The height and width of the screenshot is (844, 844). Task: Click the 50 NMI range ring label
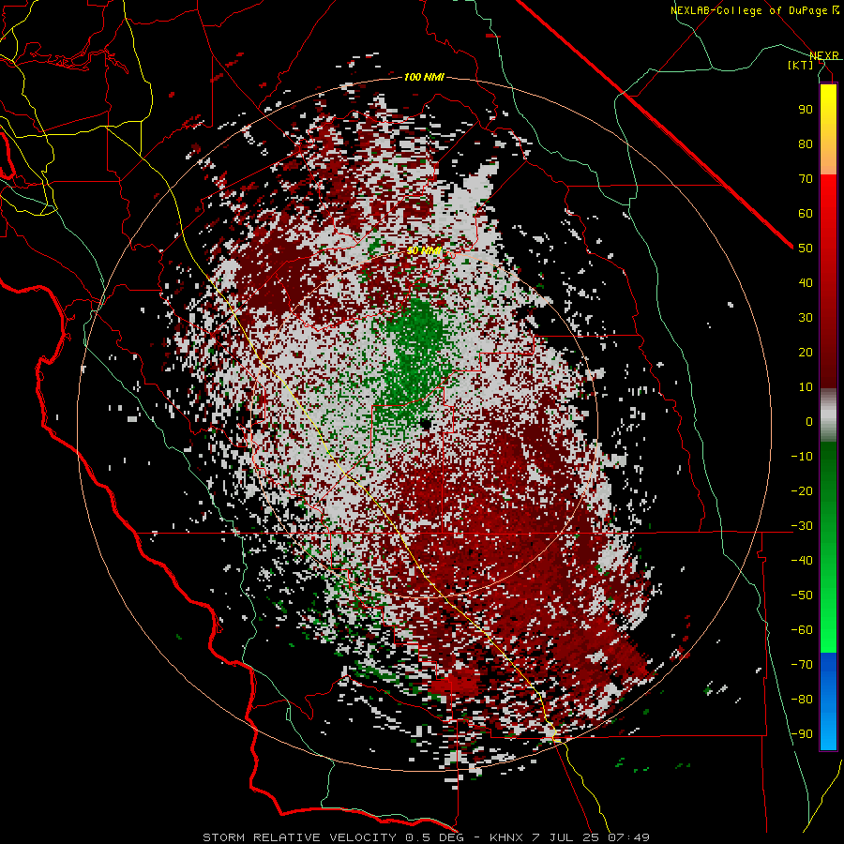[424, 250]
